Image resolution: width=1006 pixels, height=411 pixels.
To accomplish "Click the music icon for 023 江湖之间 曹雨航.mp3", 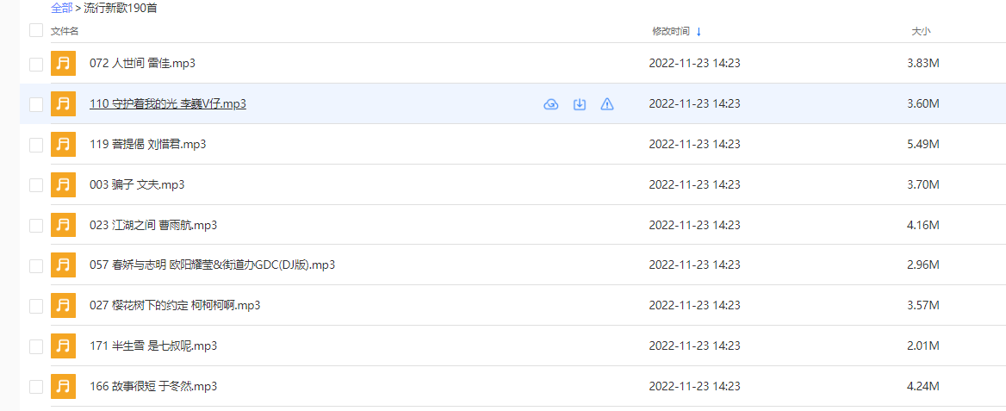I will pos(64,226).
